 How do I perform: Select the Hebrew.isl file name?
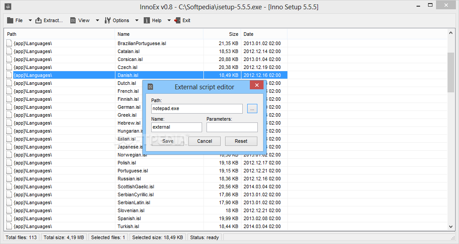click(x=129, y=123)
